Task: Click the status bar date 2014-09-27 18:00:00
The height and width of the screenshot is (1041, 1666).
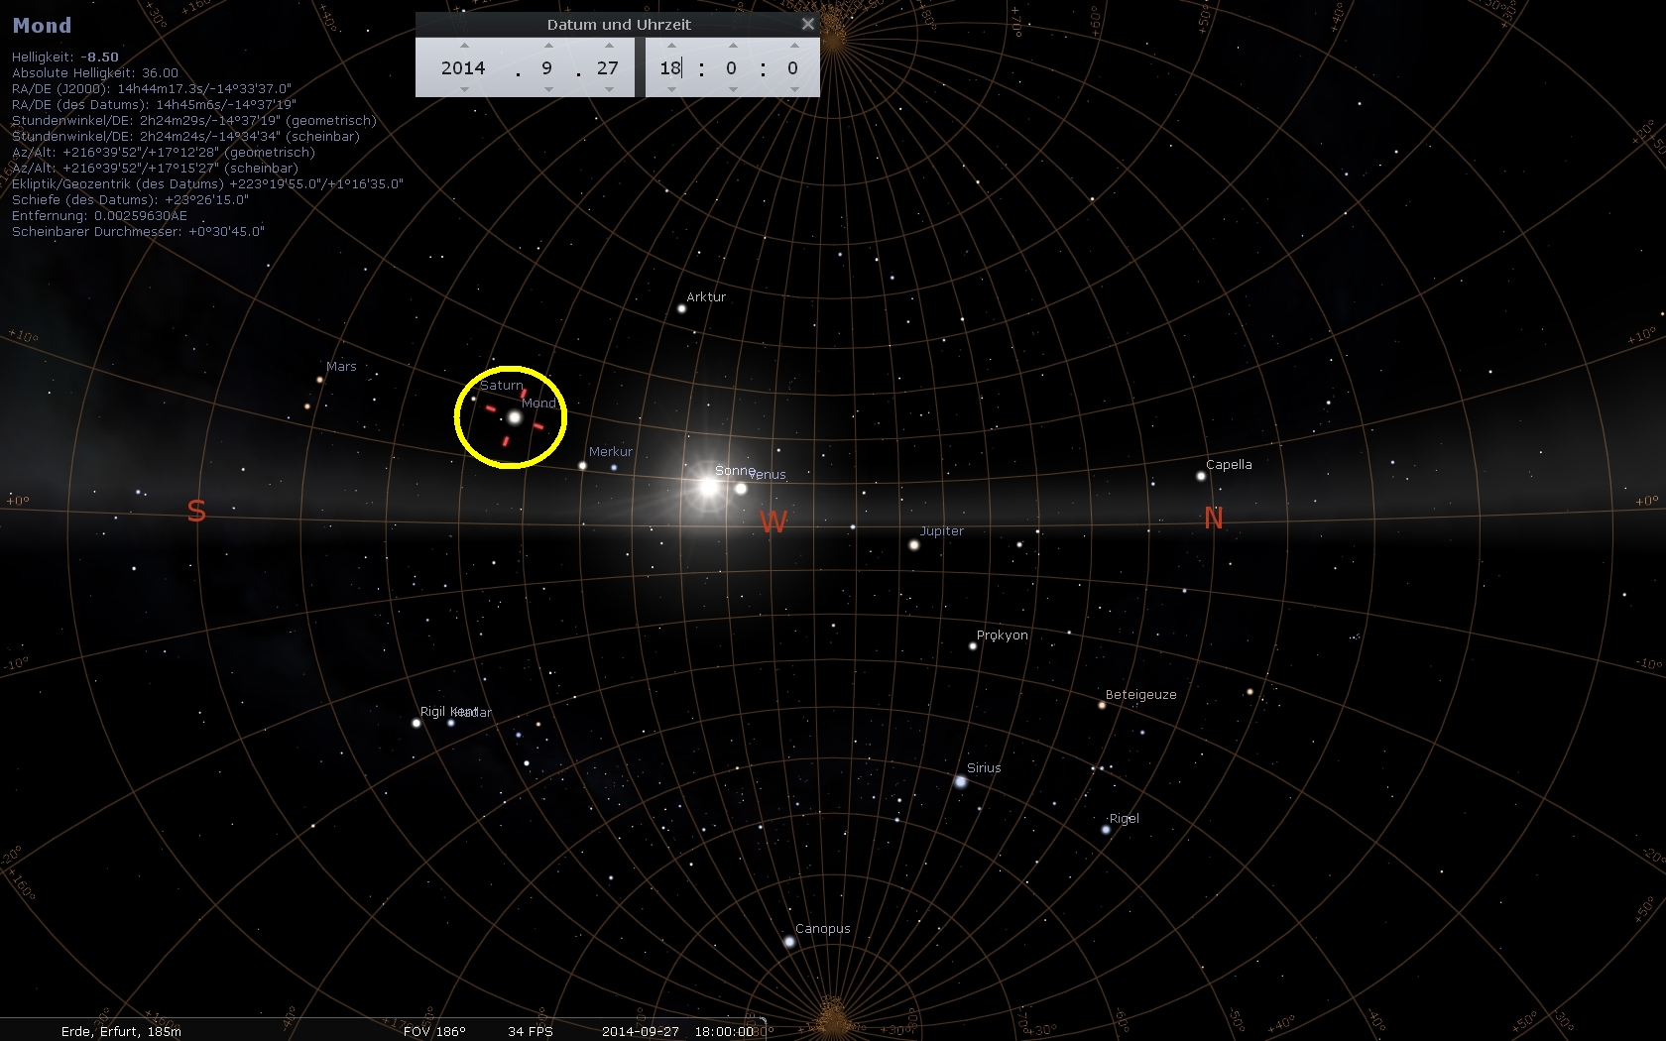Action: point(677,1031)
